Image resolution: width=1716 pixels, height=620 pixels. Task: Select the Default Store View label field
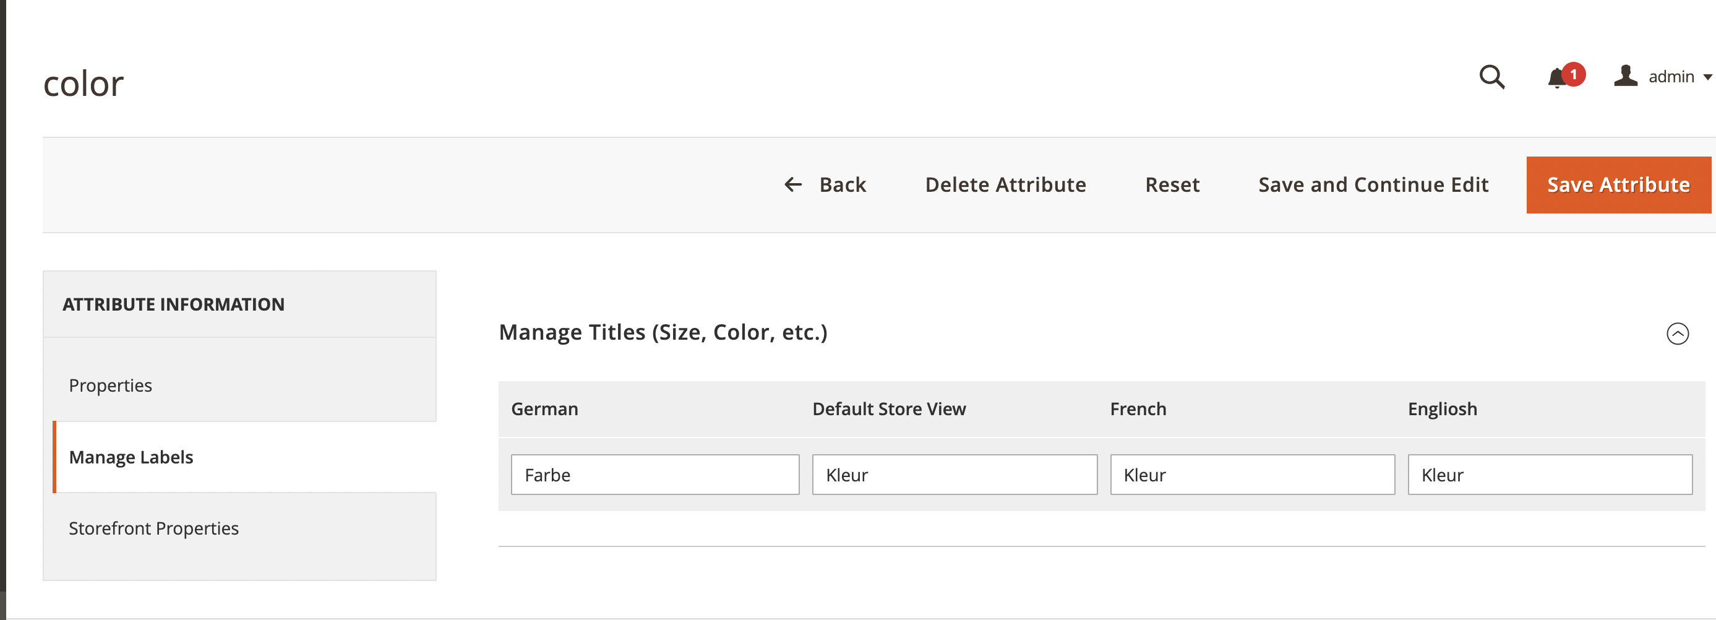click(x=954, y=474)
